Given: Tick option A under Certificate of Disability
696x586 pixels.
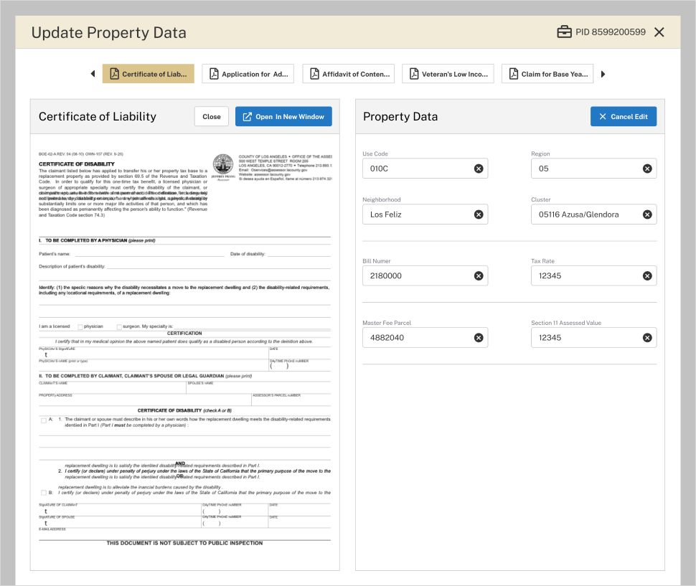Looking at the screenshot, I should click(x=44, y=420).
